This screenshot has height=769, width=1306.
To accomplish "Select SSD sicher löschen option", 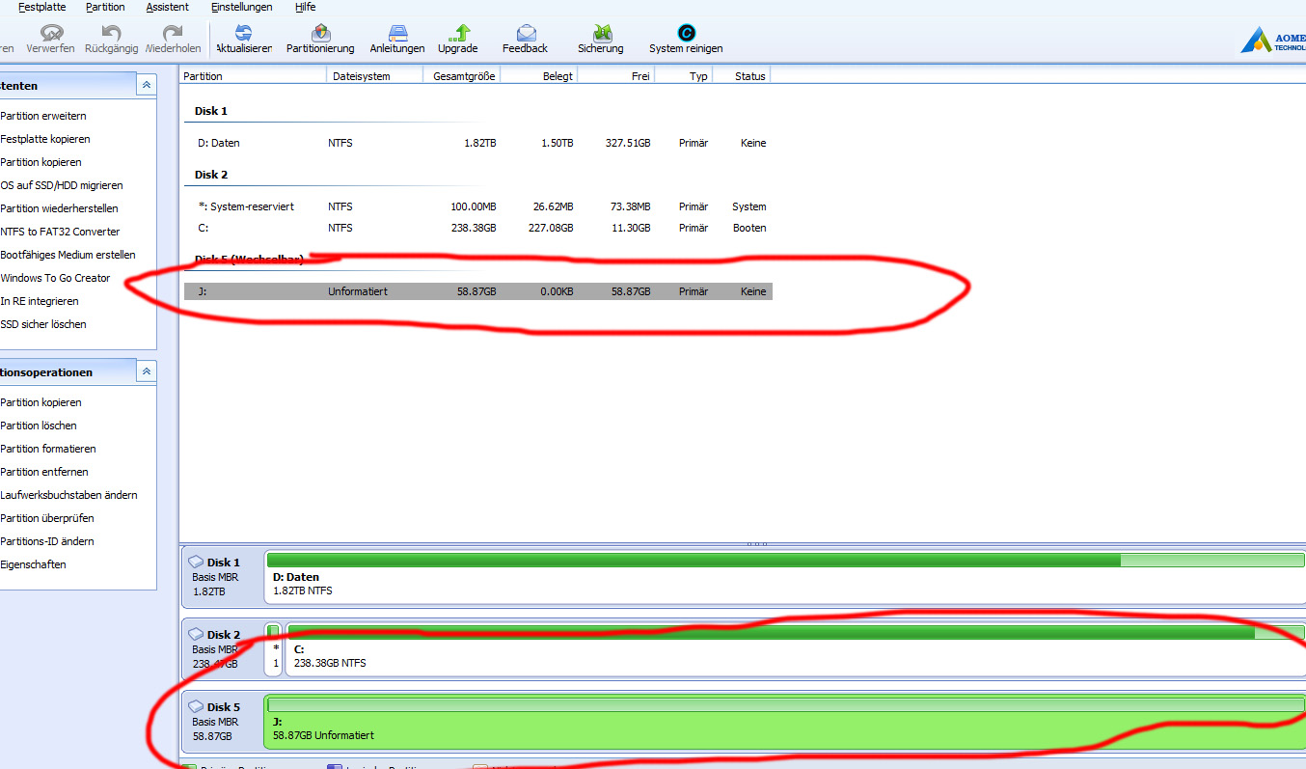I will click(x=43, y=324).
